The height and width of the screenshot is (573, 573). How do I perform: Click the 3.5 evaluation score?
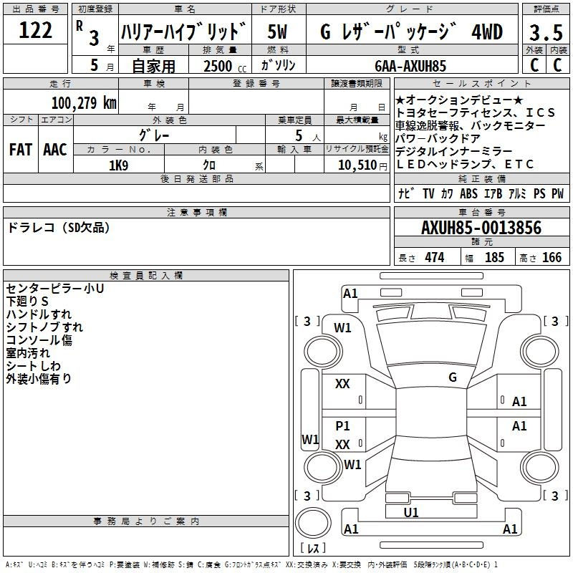point(544,32)
